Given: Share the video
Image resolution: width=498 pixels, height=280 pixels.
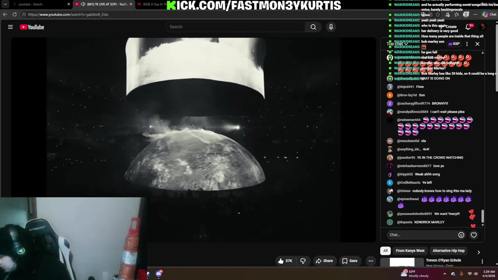Looking at the screenshot, I should tap(324, 261).
